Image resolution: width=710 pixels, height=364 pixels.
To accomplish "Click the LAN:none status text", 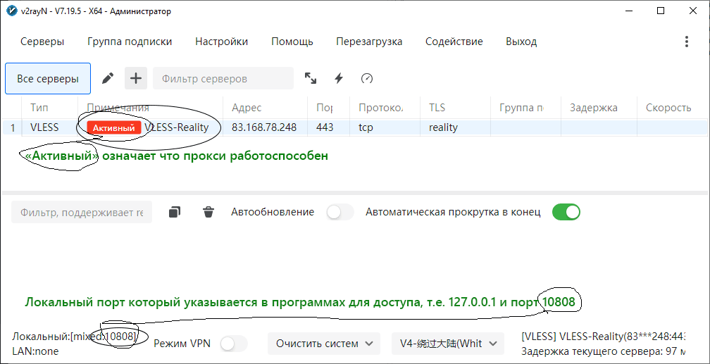I will tap(35, 351).
